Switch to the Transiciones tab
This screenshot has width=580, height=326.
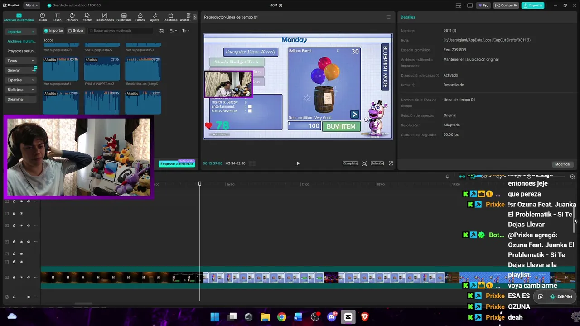pyautogui.click(x=105, y=17)
